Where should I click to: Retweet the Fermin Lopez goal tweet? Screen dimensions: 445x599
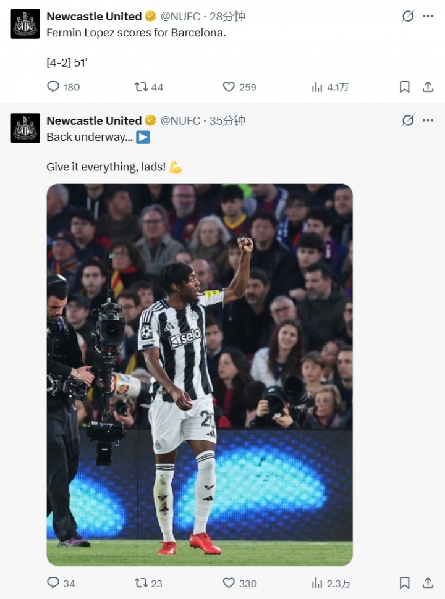point(142,87)
